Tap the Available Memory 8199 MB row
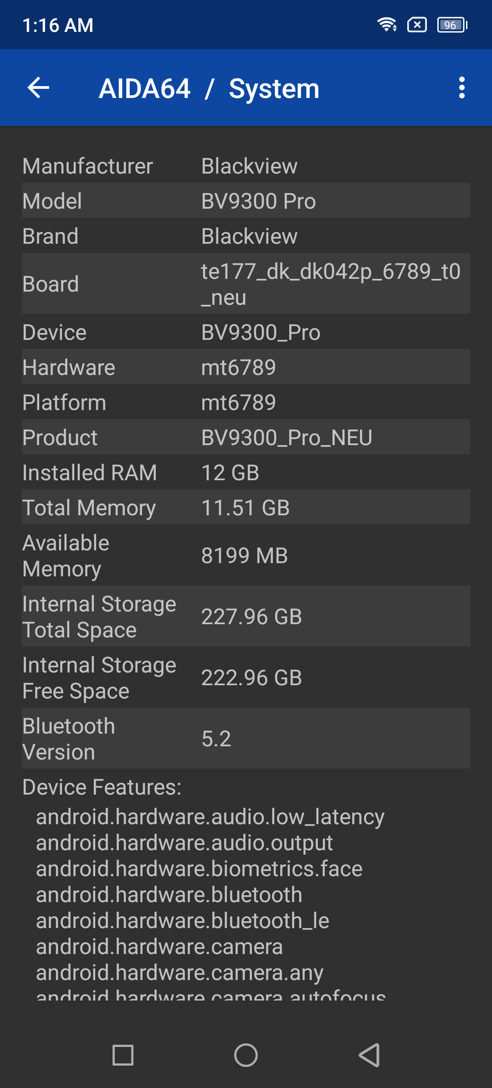The width and height of the screenshot is (492, 1088). (246, 556)
